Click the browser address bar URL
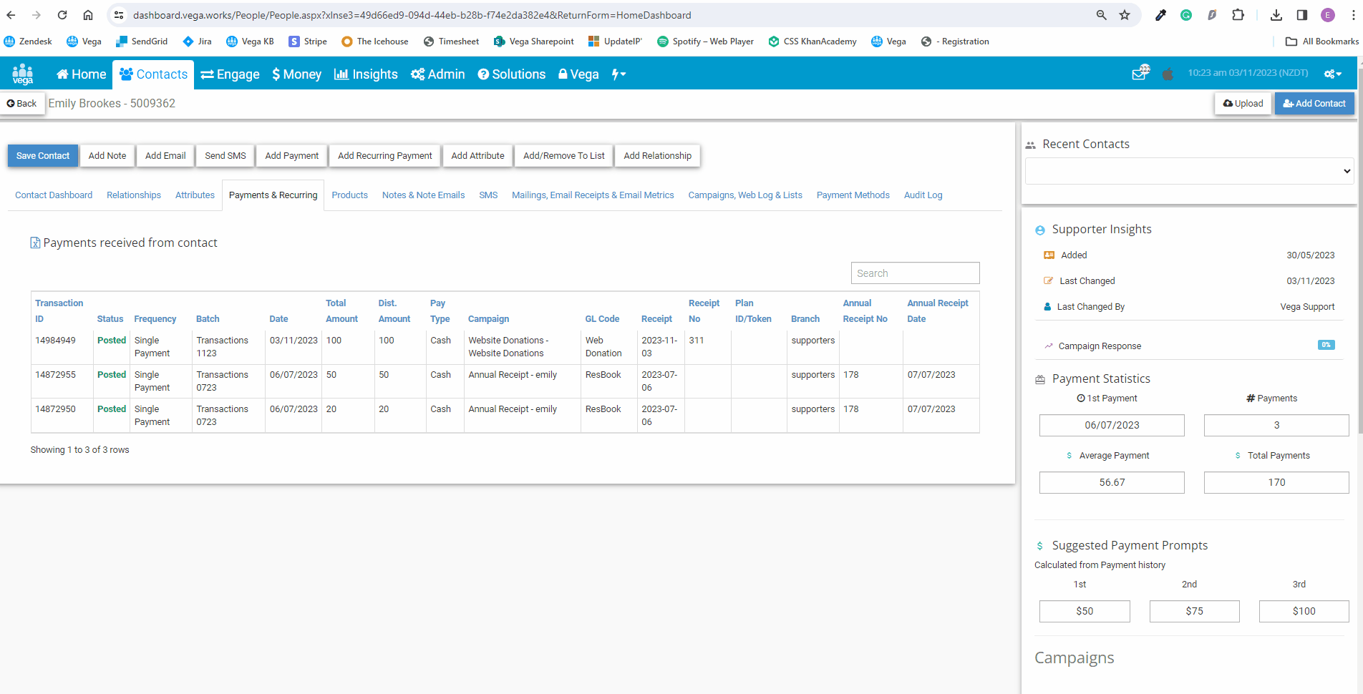This screenshot has width=1363, height=694. pyautogui.click(x=412, y=15)
